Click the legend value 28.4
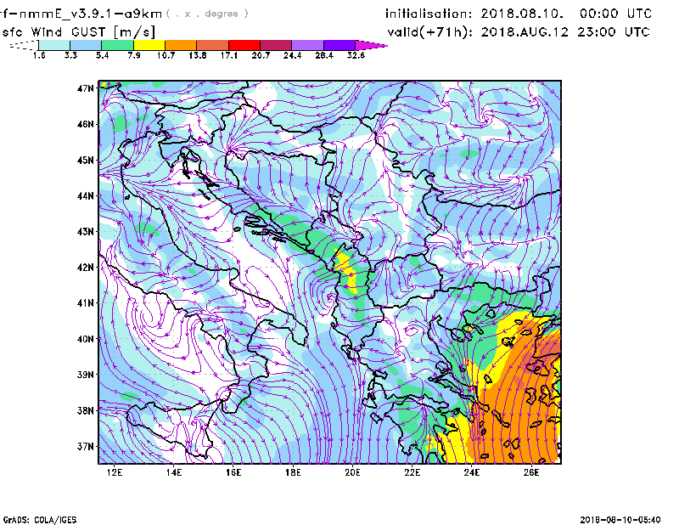The width and height of the screenshot is (679, 525). (x=324, y=55)
